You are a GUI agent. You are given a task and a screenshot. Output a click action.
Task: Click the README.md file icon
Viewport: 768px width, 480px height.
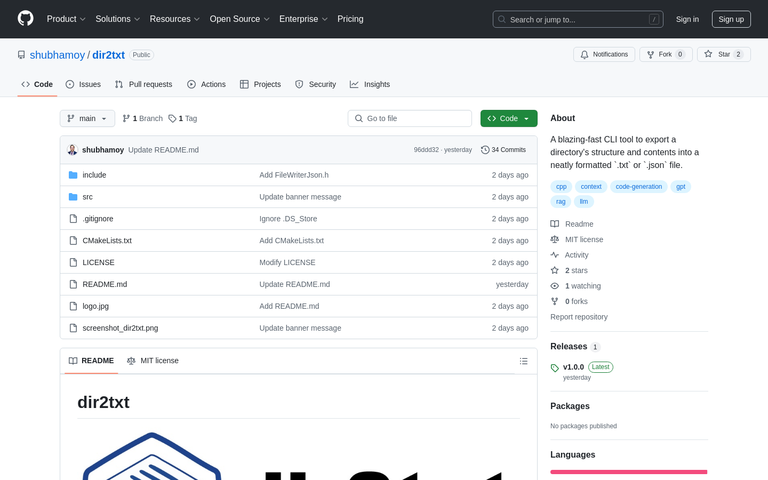point(73,284)
